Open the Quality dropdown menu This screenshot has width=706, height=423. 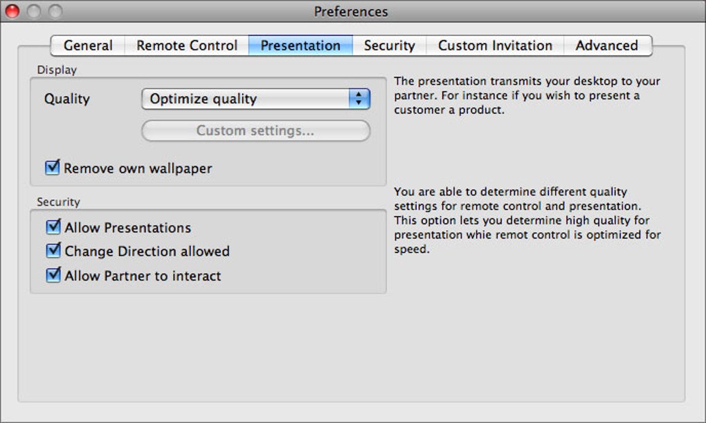pyautogui.click(x=255, y=99)
